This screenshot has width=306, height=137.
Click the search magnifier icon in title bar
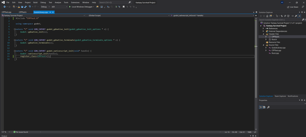coord(130,2)
